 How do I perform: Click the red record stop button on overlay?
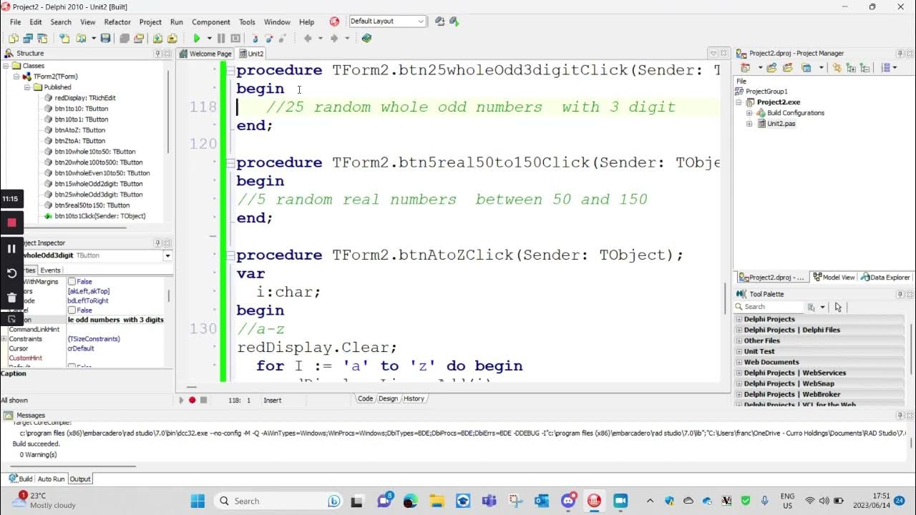click(11, 222)
